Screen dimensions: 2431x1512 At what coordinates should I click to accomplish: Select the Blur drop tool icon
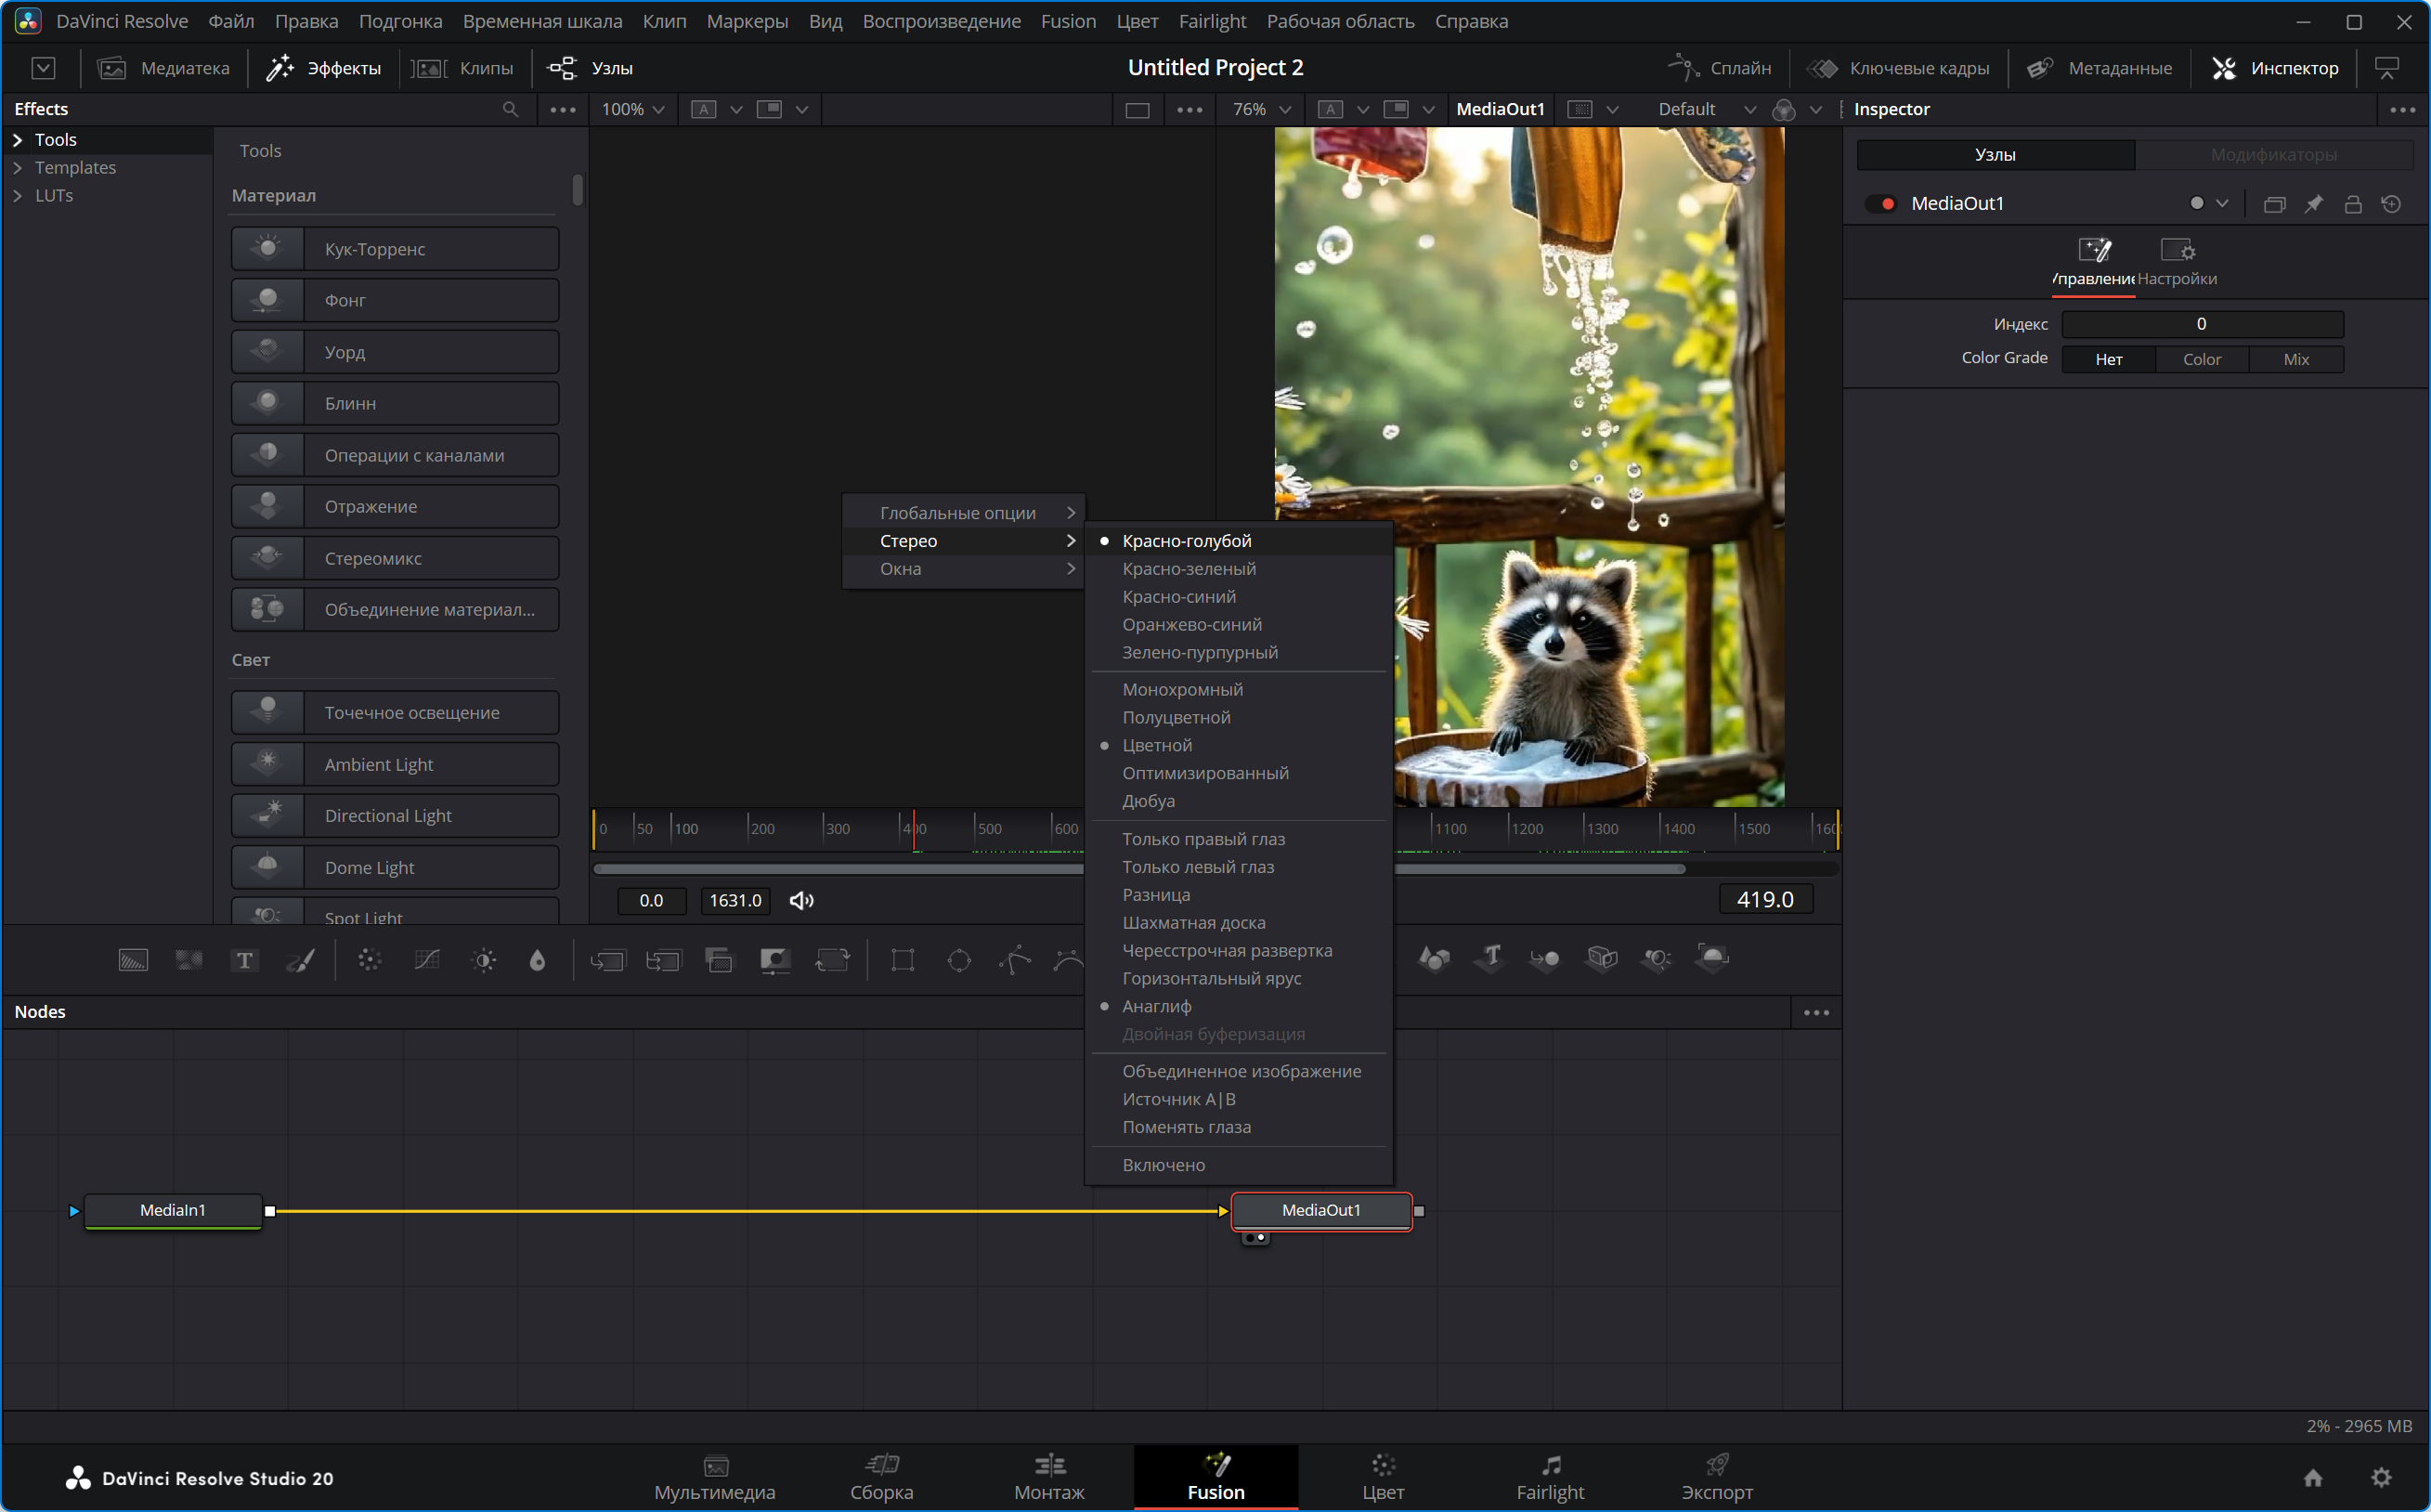(538, 960)
